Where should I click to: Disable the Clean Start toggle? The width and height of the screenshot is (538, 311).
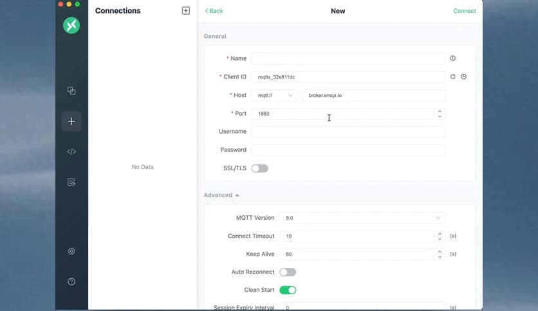tap(288, 290)
